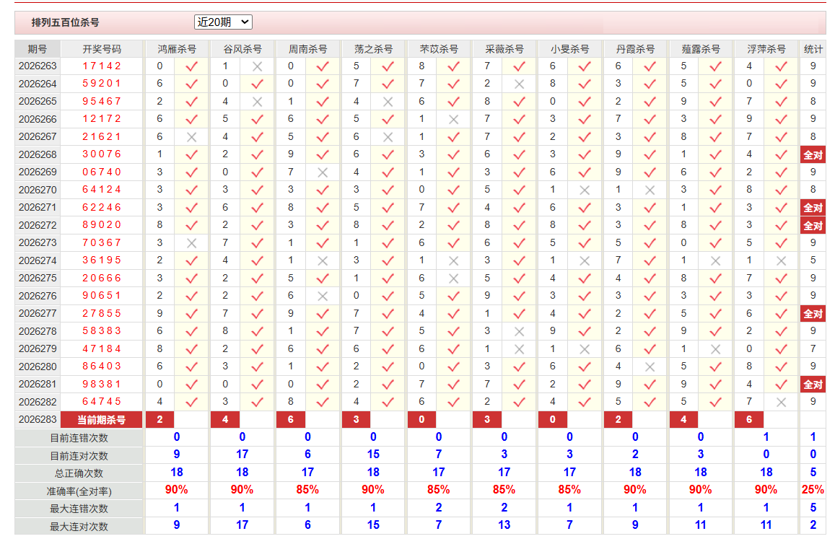
Task: Click winning numbers 6 4 7 4 5
Action: point(102,402)
